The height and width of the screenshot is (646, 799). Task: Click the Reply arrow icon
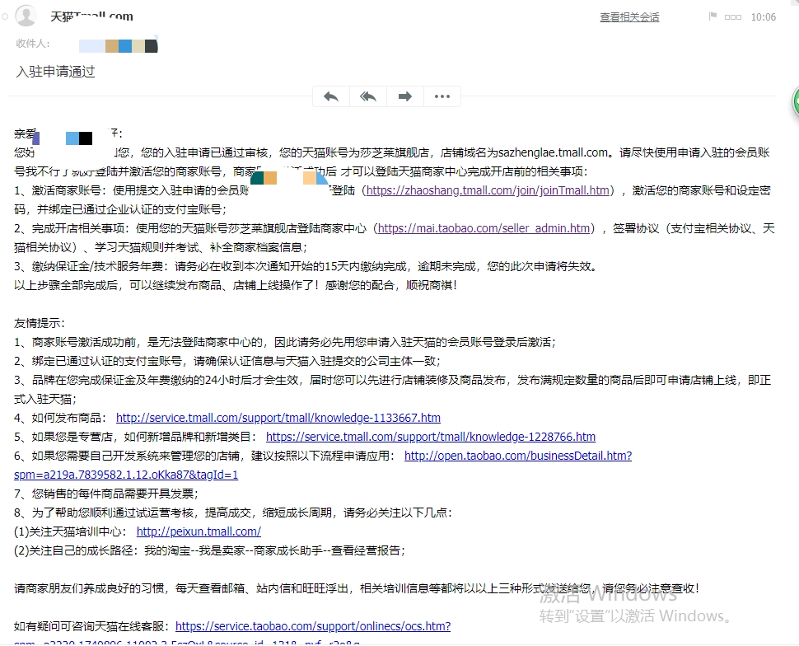pyautogui.click(x=331, y=96)
